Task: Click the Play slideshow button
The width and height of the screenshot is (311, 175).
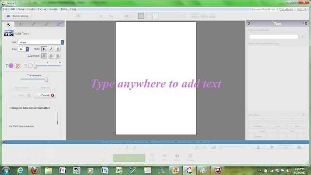Action: pos(109,16)
